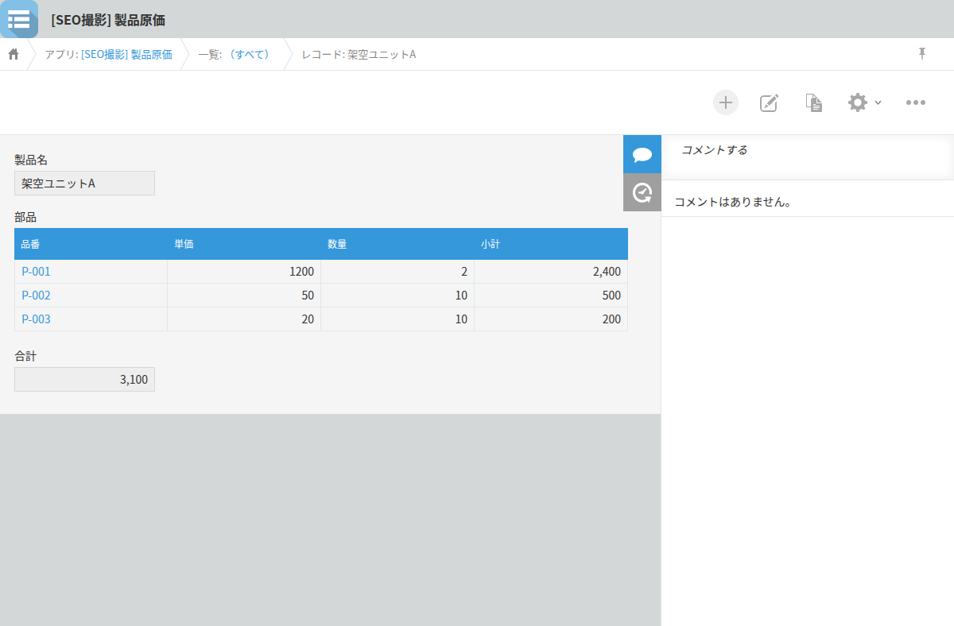The width and height of the screenshot is (954, 626).
Task: Click the subtotal cell 500
Action: click(551, 296)
